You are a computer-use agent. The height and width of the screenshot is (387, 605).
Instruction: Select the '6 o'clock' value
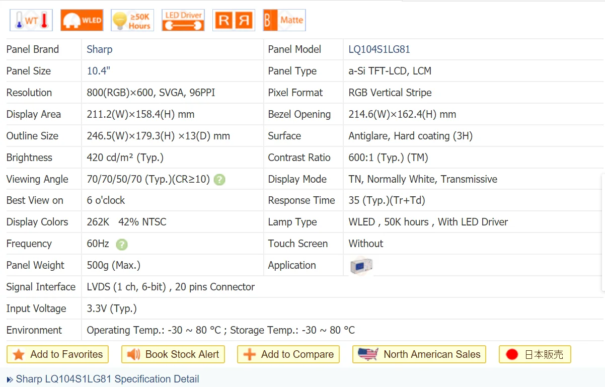(106, 200)
